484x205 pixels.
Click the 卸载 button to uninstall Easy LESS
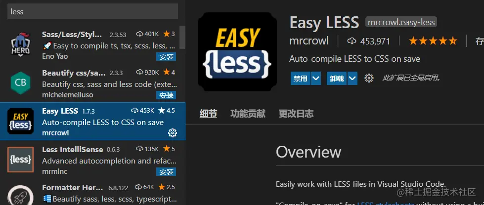coord(337,79)
